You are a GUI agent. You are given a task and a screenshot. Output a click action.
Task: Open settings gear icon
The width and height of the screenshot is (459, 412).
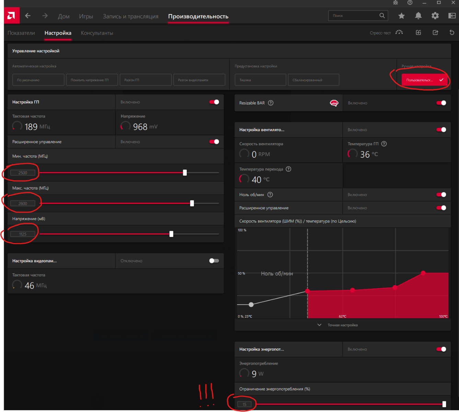435,16
